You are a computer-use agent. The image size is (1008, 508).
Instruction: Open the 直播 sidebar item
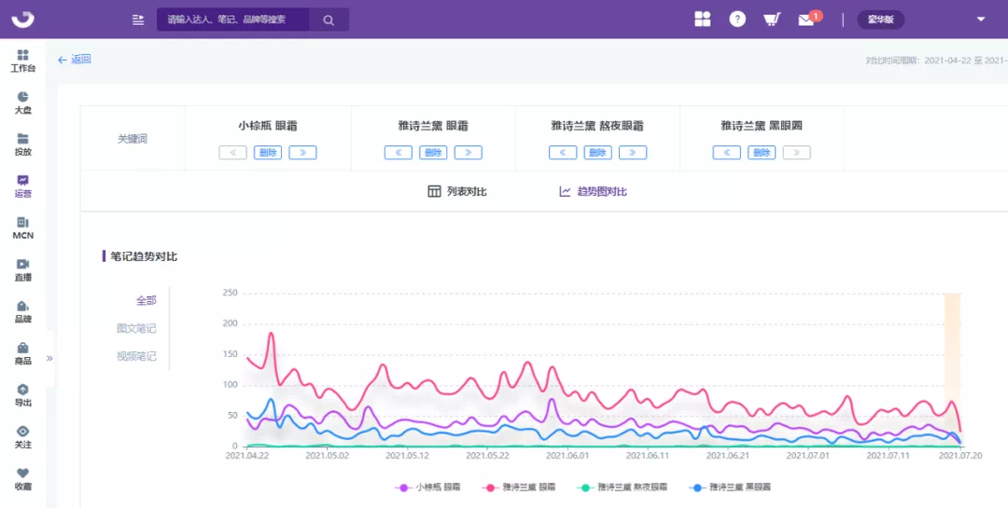[22, 270]
